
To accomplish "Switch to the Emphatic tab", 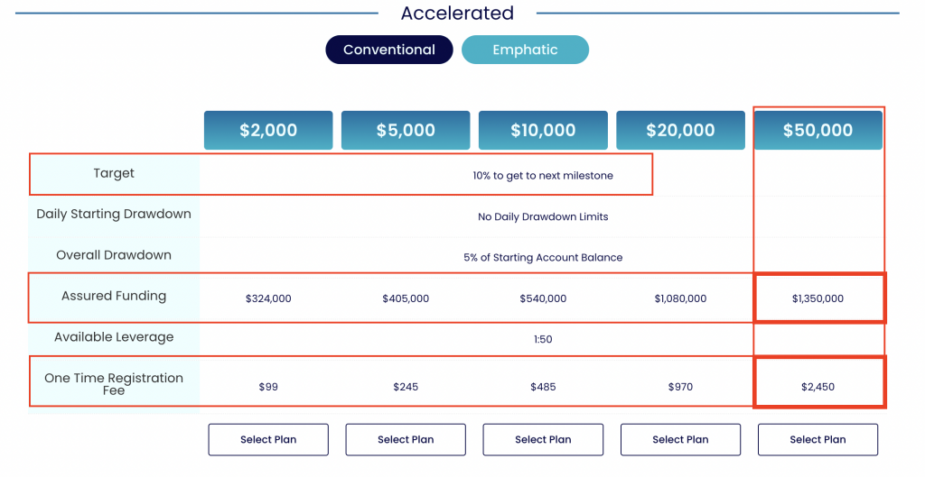I will pyautogui.click(x=525, y=50).
